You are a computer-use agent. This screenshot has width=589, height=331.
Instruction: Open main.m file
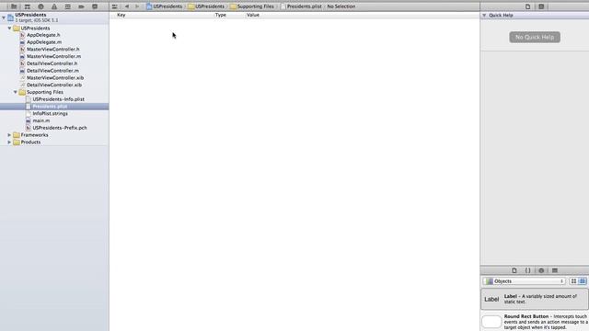(40, 120)
